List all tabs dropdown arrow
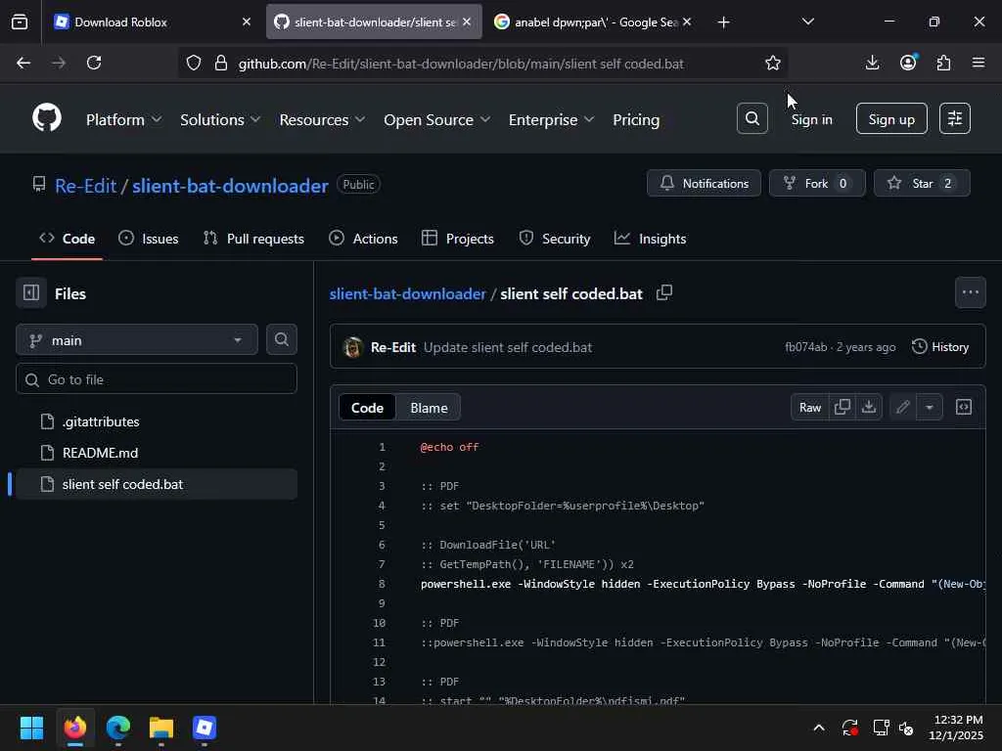 pyautogui.click(x=807, y=22)
